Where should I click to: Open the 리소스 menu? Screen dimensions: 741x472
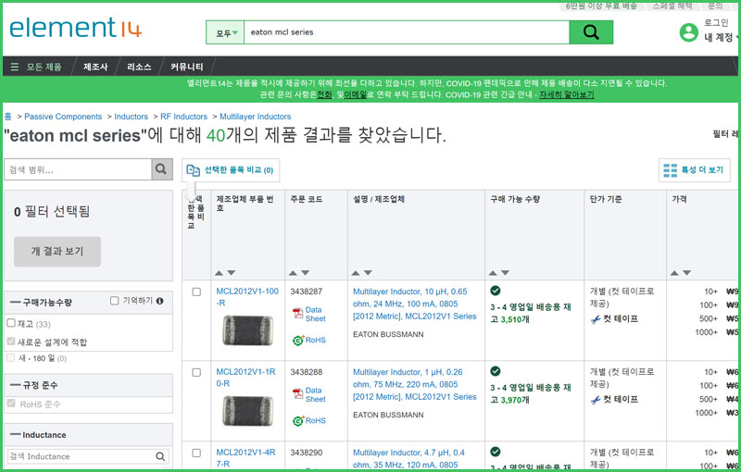click(x=139, y=67)
